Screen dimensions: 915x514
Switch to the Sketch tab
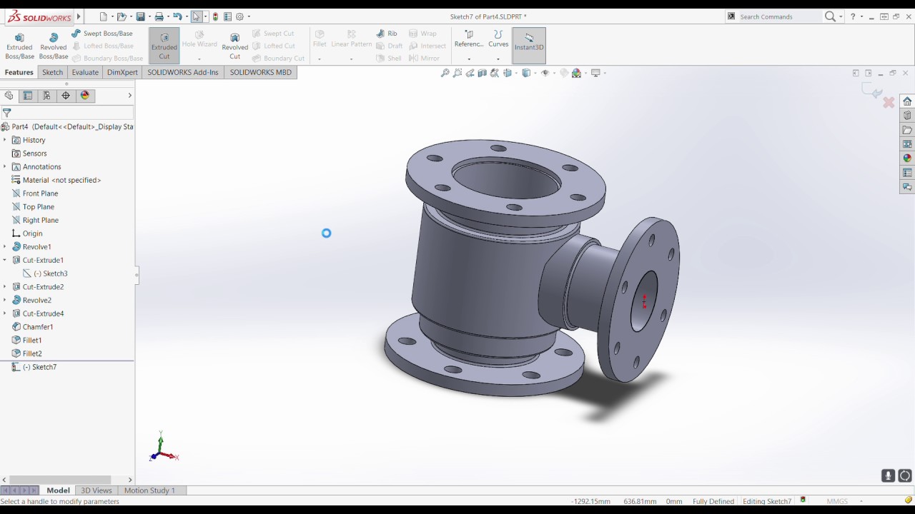(x=52, y=72)
